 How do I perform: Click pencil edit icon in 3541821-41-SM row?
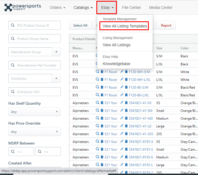click(122, 110)
